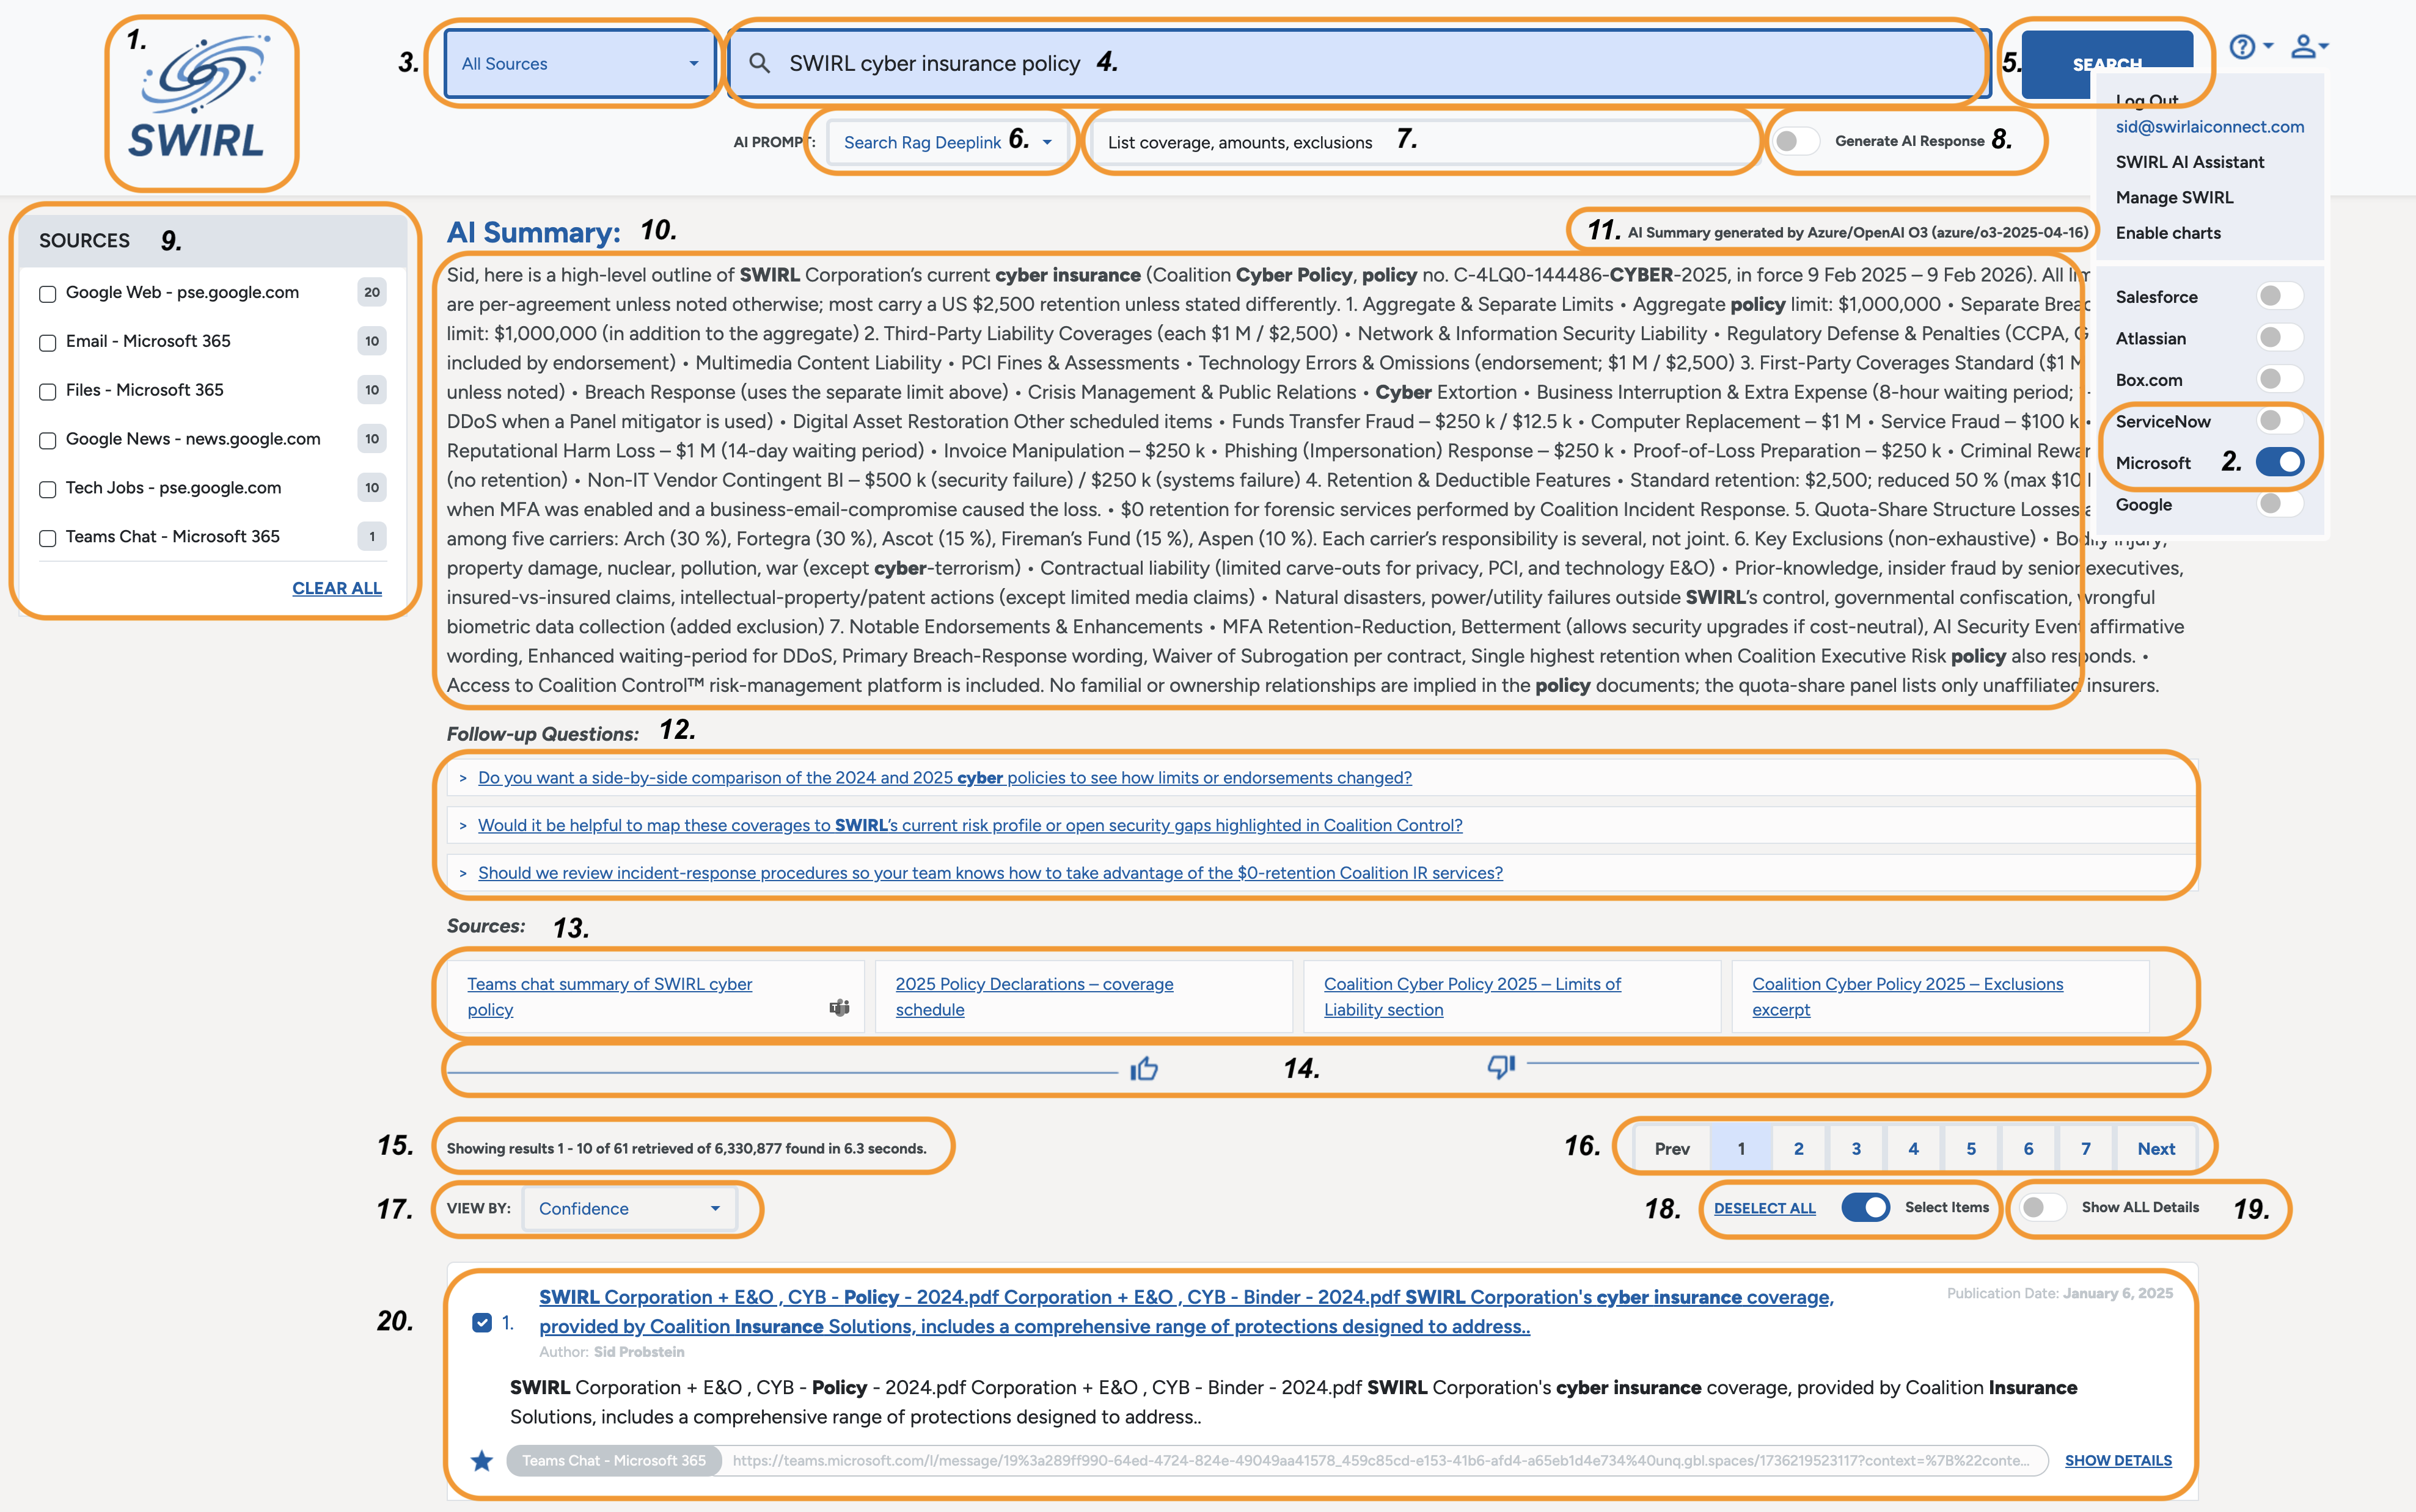Click current page 1 button
This screenshot has width=2416, height=1512.
point(1741,1149)
